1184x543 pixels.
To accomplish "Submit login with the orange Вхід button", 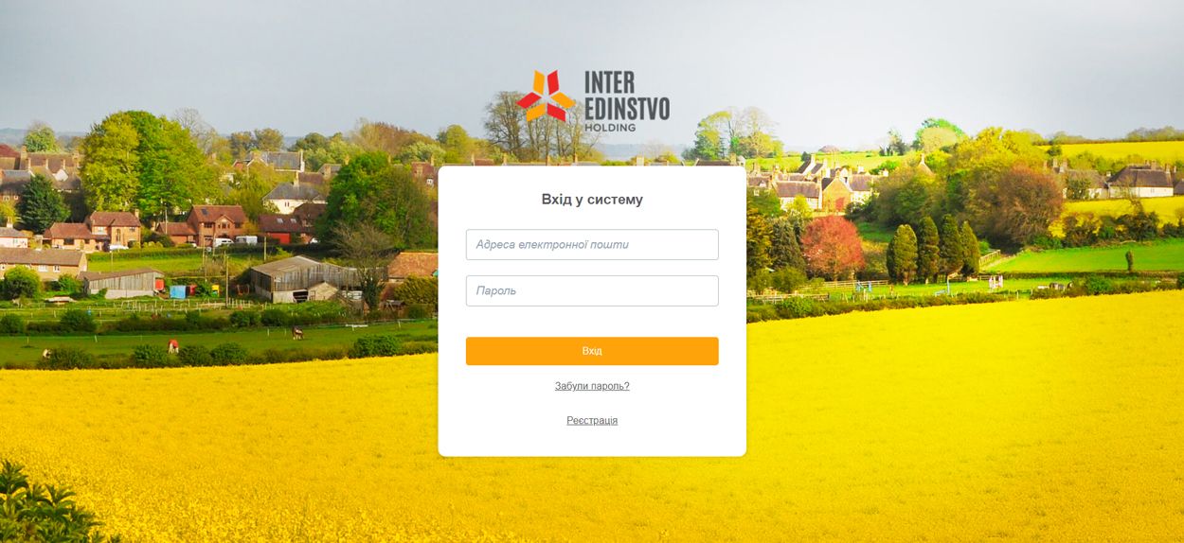I will click(x=592, y=351).
